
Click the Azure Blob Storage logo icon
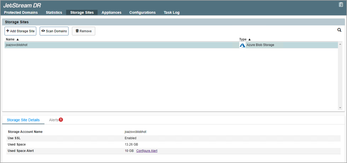pyautogui.click(x=242, y=45)
